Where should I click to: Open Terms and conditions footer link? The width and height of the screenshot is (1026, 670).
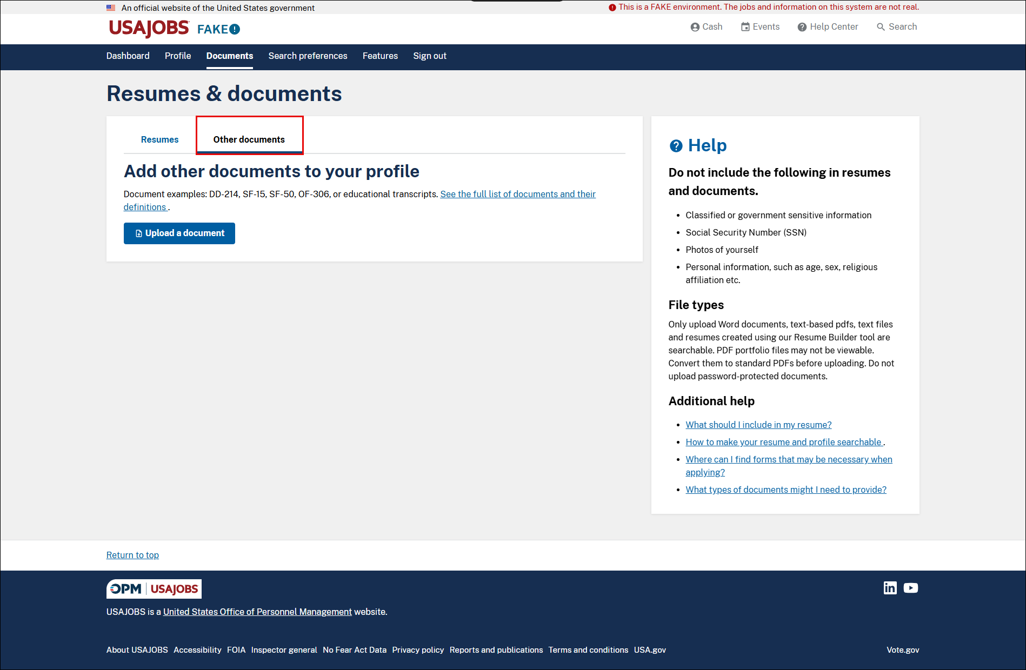tap(588, 650)
